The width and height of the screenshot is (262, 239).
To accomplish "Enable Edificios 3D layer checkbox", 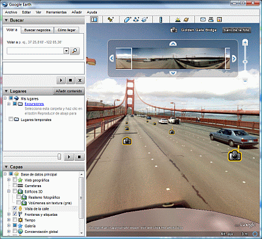I will pos(15,191).
